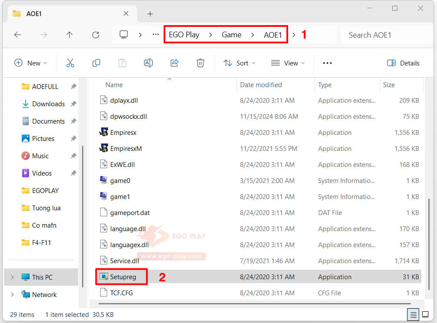The height and width of the screenshot is (323, 437).
Task: Click the Search AOE1 field
Action: [x=388, y=35]
